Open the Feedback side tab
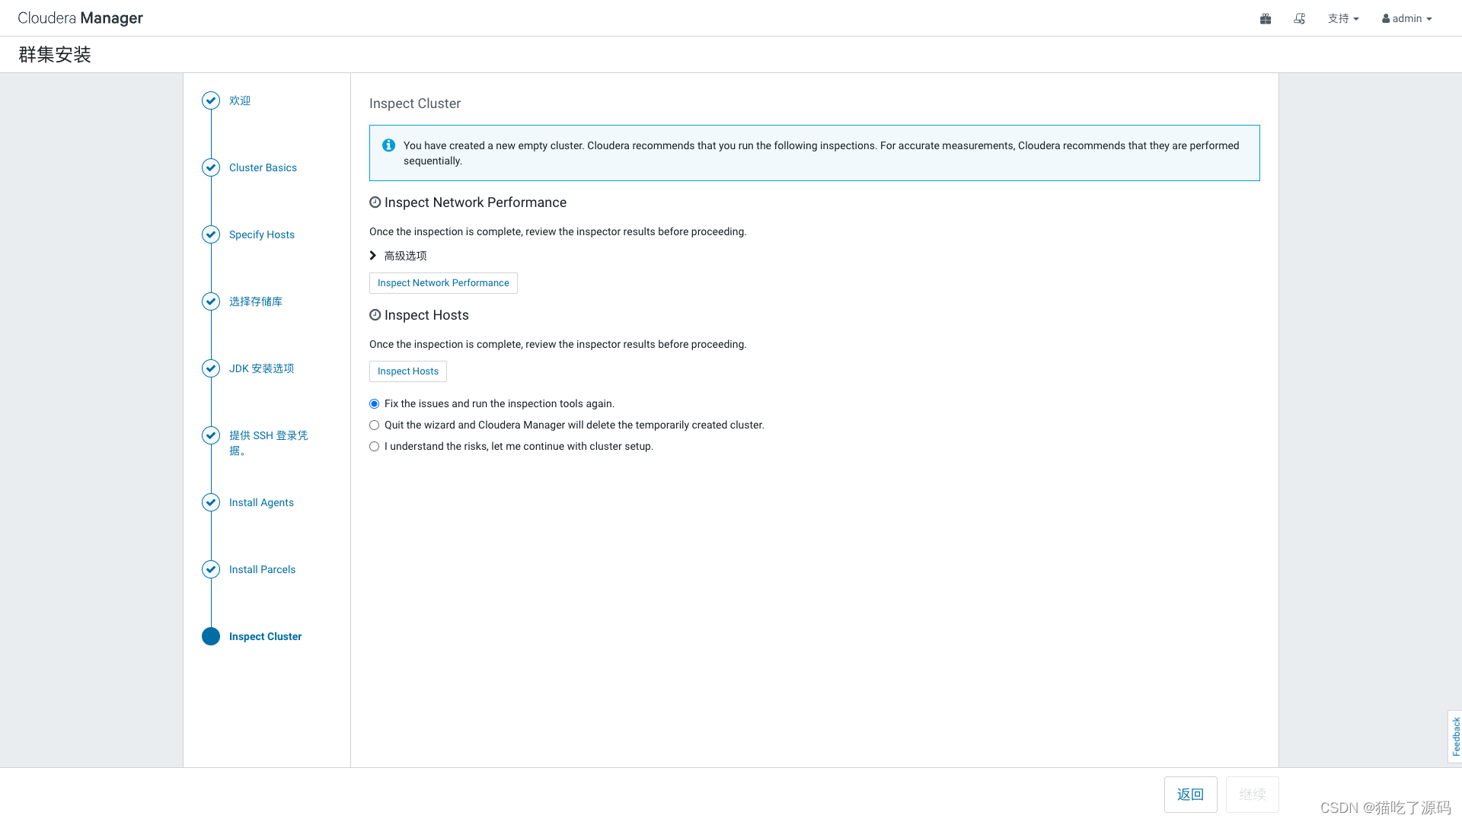The height and width of the screenshot is (822, 1462). tap(1455, 736)
